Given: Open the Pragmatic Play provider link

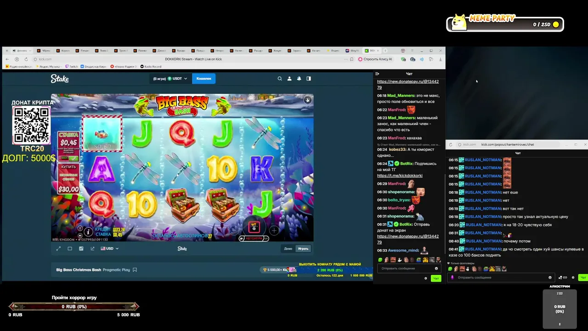Looking at the screenshot, I should click(x=116, y=270).
